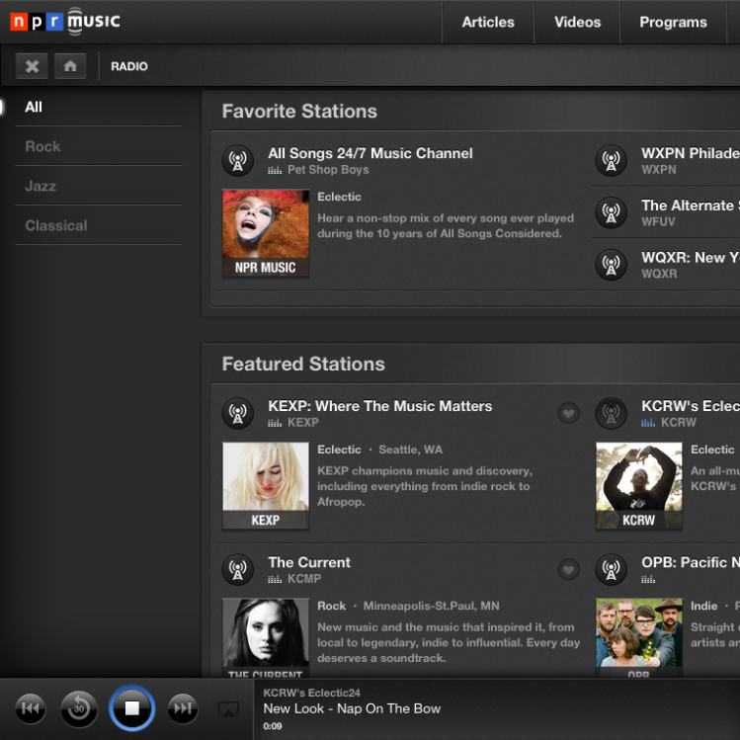The height and width of the screenshot is (740, 740).
Task: Click New Look - Nap On The Bow
Action: pyautogui.click(x=352, y=708)
